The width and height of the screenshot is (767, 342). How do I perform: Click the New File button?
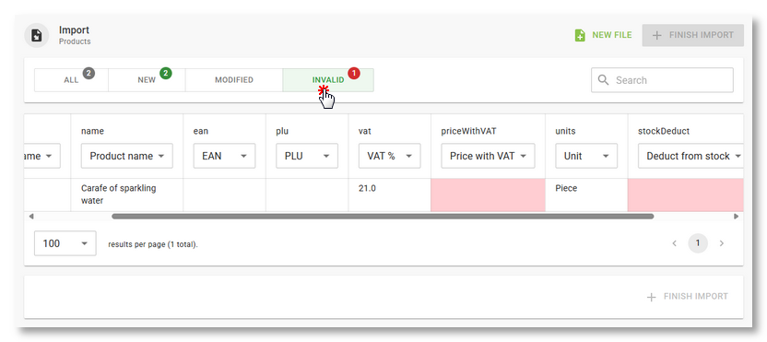(603, 35)
